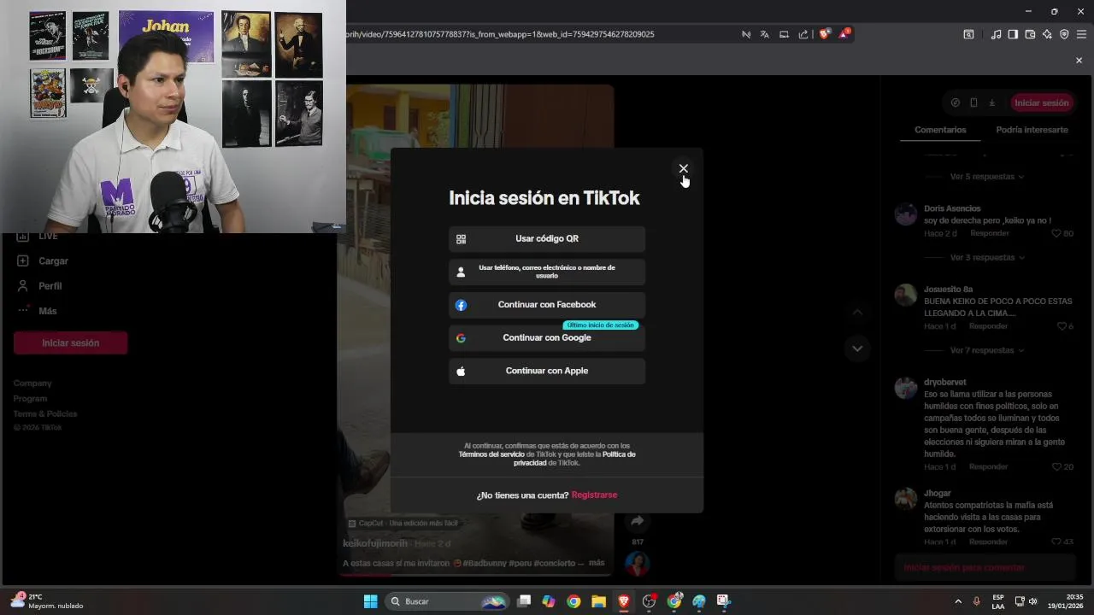Click top-right Iniciar sesión button
The width and height of the screenshot is (1094, 615).
click(1041, 102)
